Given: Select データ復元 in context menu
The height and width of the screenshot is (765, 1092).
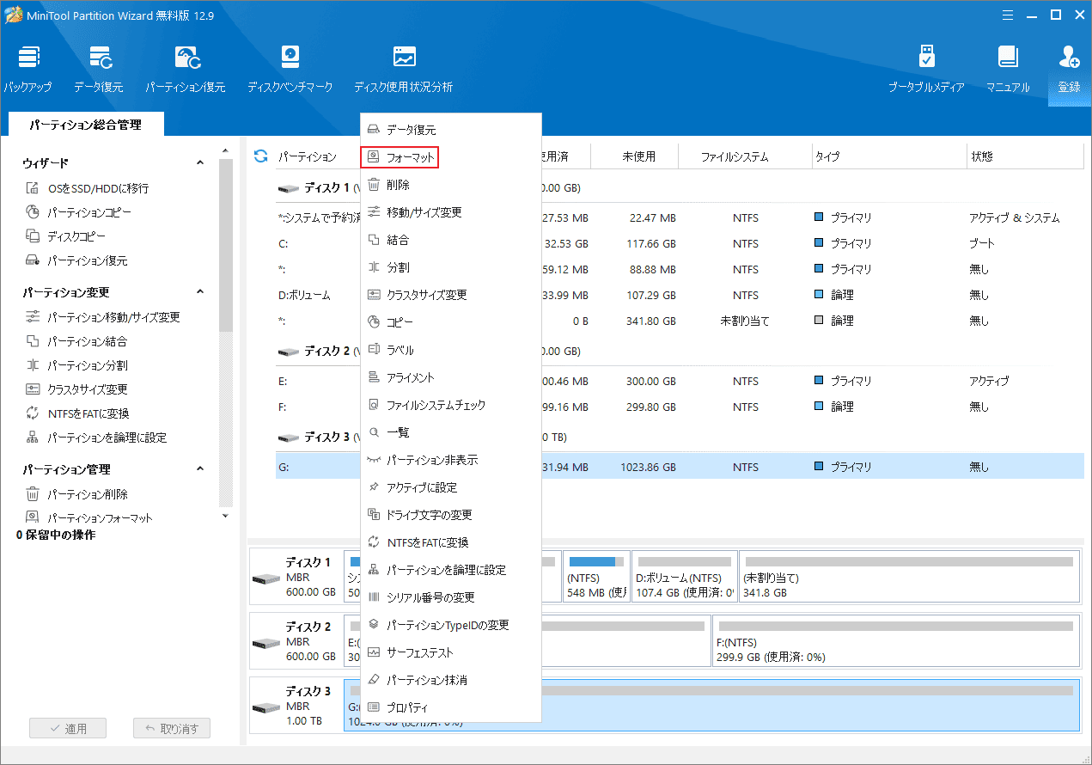Looking at the screenshot, I should click(451, 130).
